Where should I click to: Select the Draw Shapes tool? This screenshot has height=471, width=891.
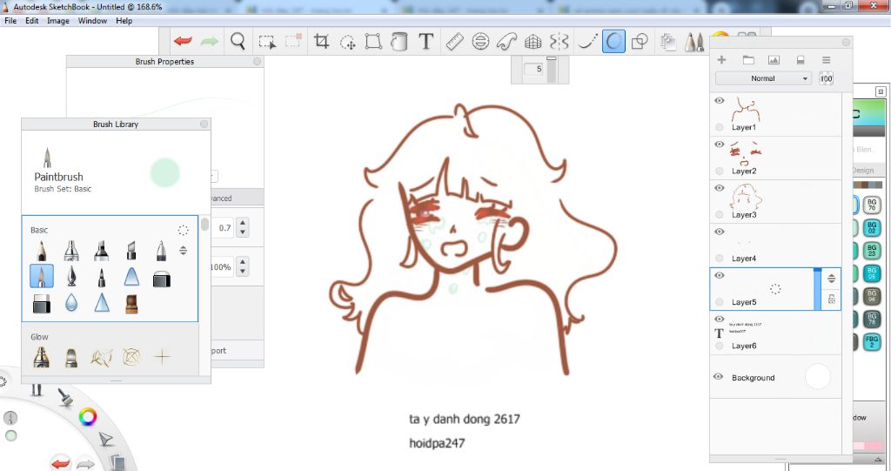[640, 41]
